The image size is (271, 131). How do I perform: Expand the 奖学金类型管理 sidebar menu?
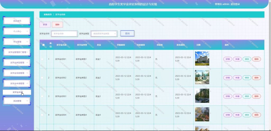click(17, 63)
